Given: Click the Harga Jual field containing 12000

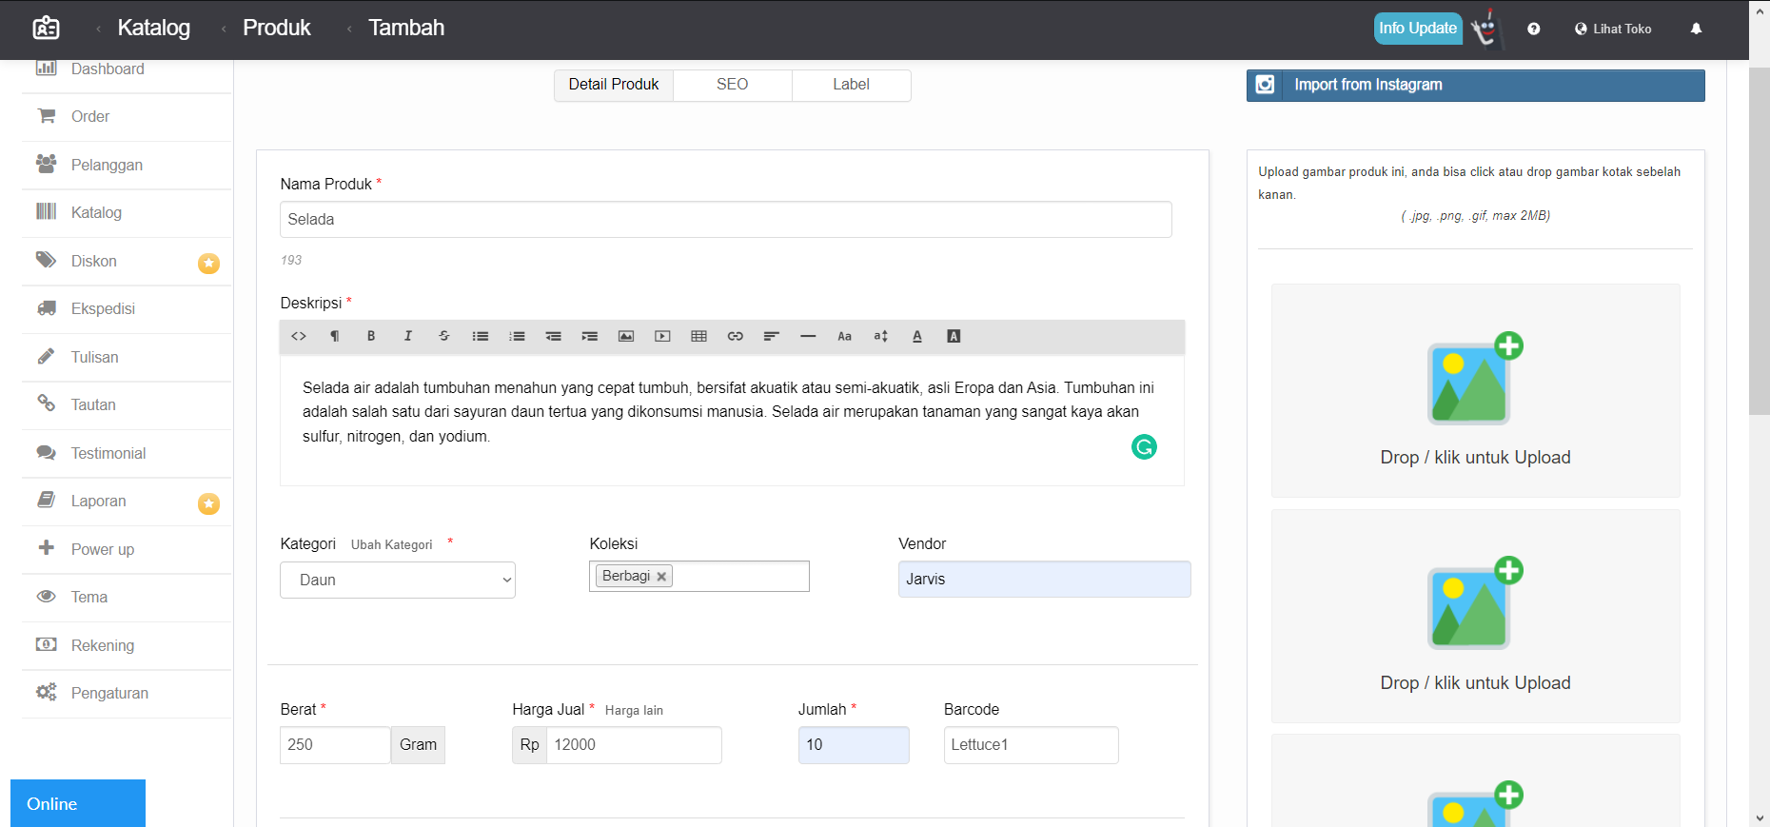Looking at the screenshot, I should click(x=634, y=745).
